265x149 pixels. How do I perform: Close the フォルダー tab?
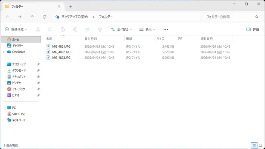(x=59, y=6)
